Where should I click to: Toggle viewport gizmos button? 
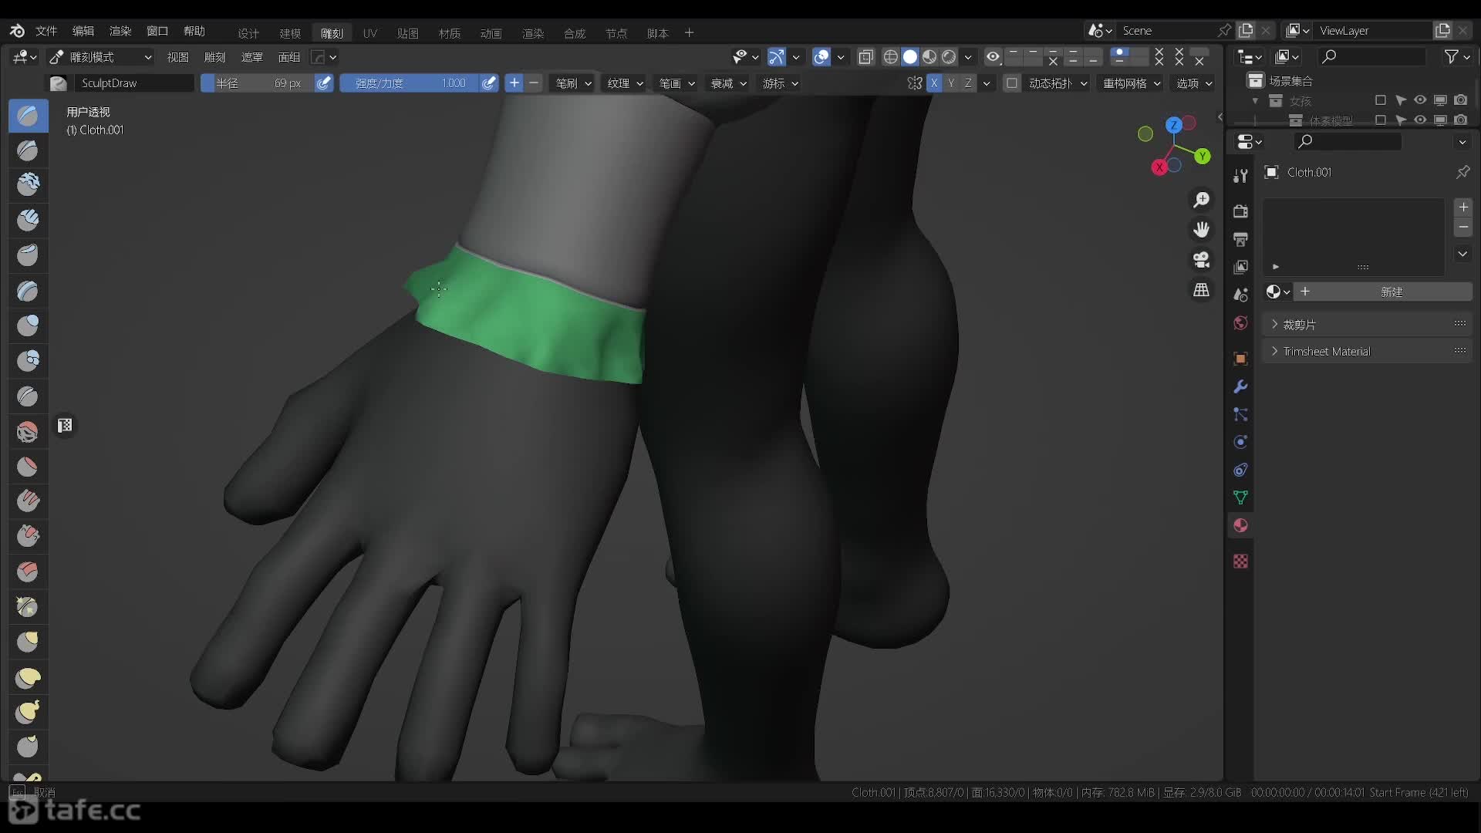coord(777,57)
